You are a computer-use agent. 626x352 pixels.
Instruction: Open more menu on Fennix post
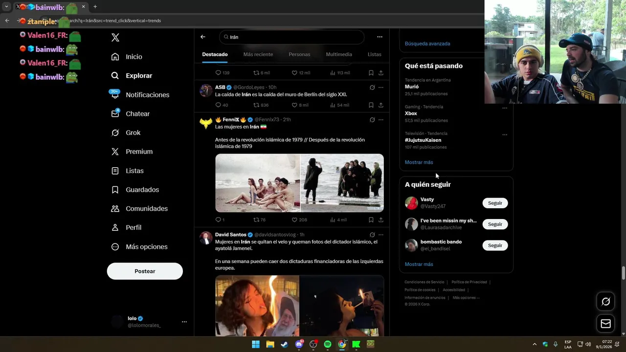[x=381, y=120]
